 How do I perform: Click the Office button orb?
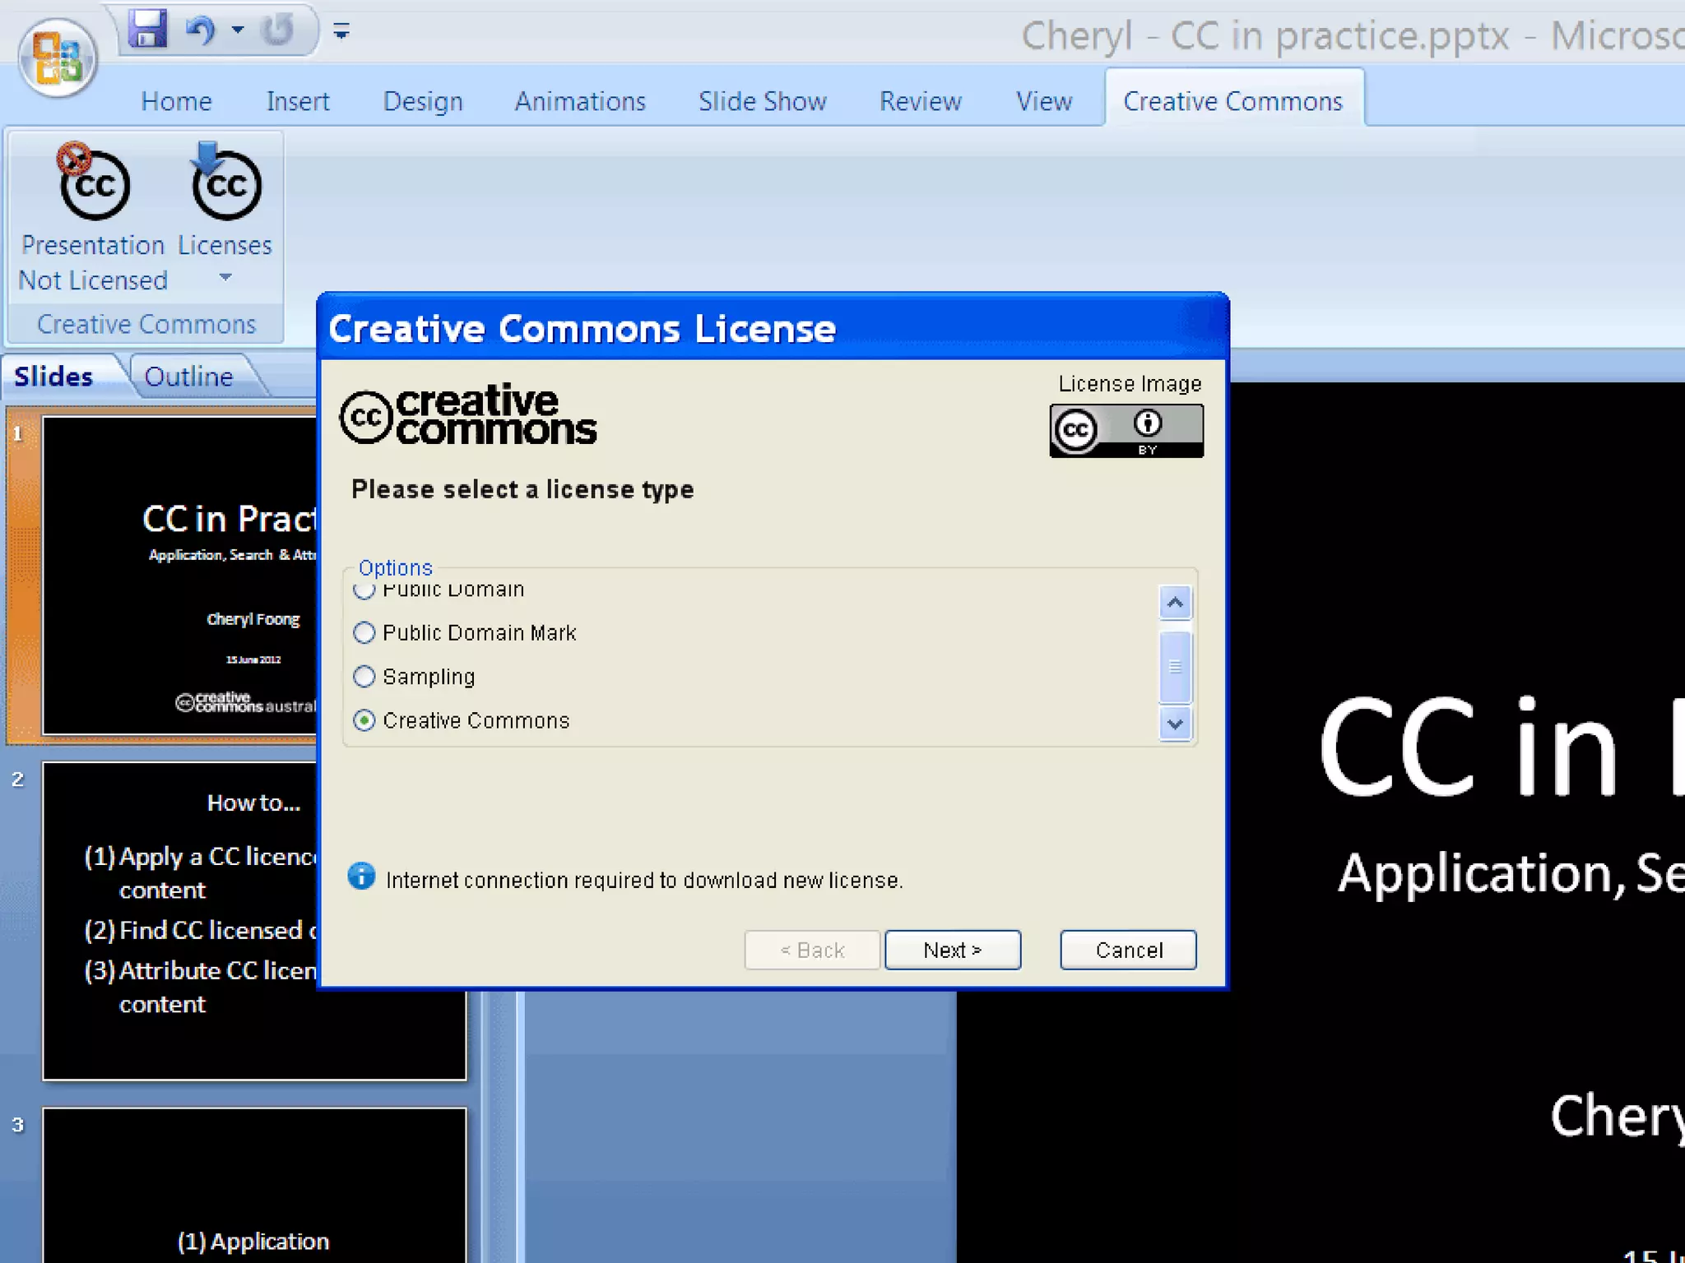[x=58, y=58]
